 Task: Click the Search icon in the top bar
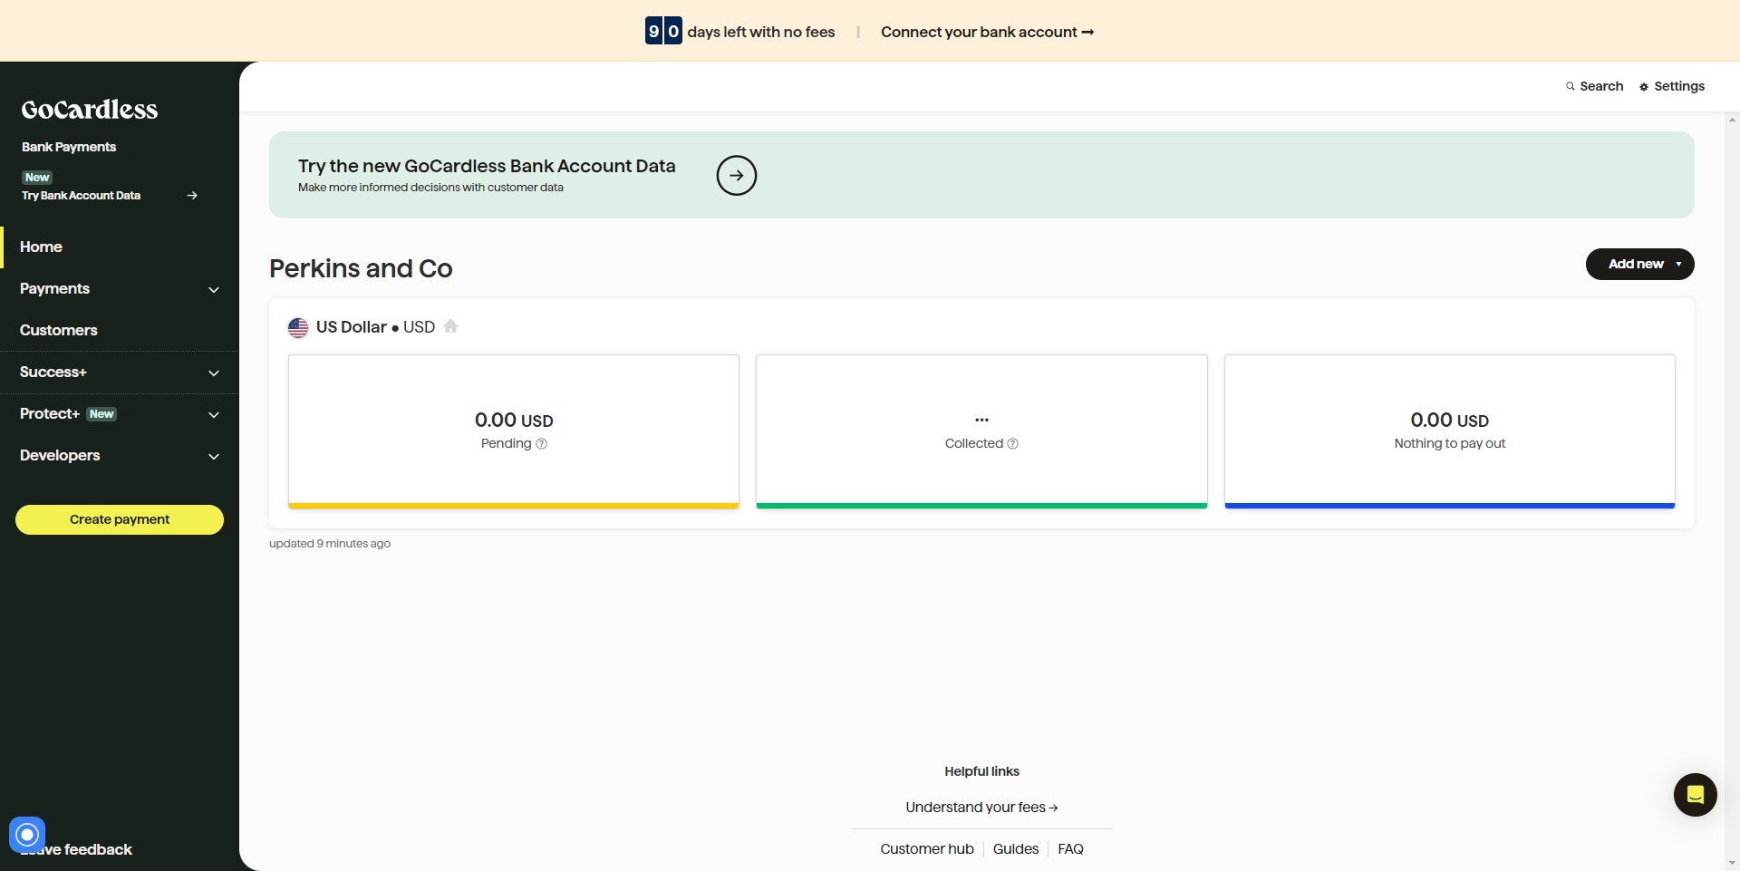pyautogui.click(x=1571, y=86)
